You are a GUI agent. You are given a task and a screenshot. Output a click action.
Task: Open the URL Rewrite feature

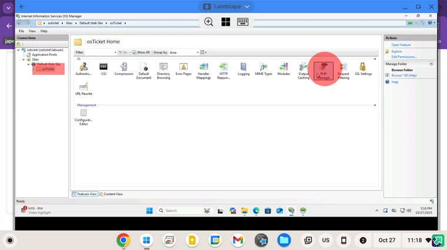click(x=84, y=89)
